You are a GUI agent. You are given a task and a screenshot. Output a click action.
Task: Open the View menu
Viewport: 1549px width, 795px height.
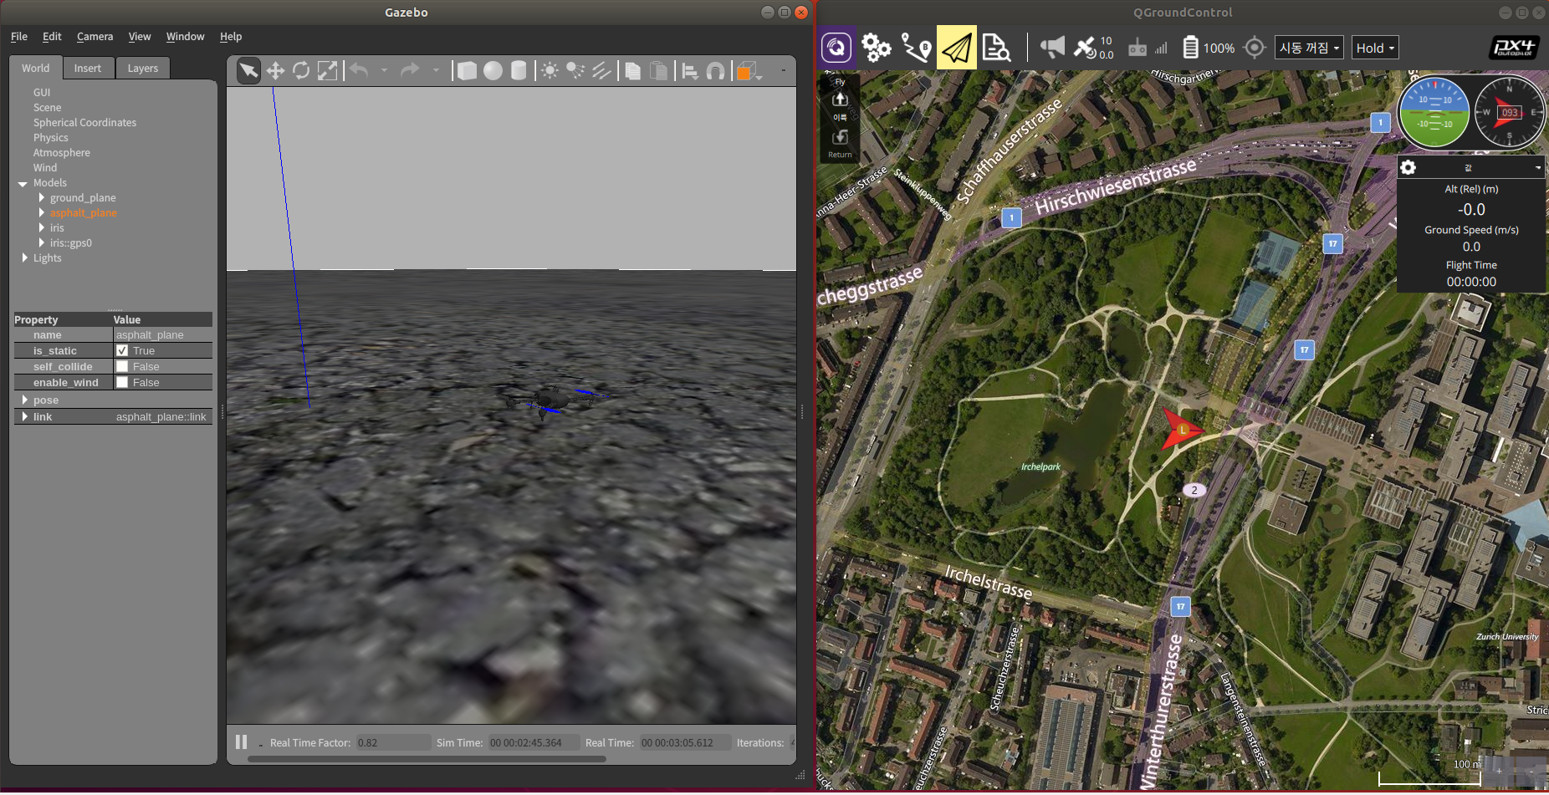coord(140,37)
